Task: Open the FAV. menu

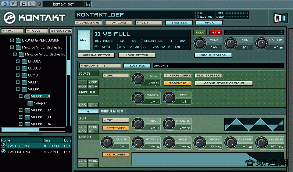Action: 12,31
